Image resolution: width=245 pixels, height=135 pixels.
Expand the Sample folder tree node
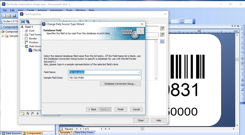coord(3,36)
